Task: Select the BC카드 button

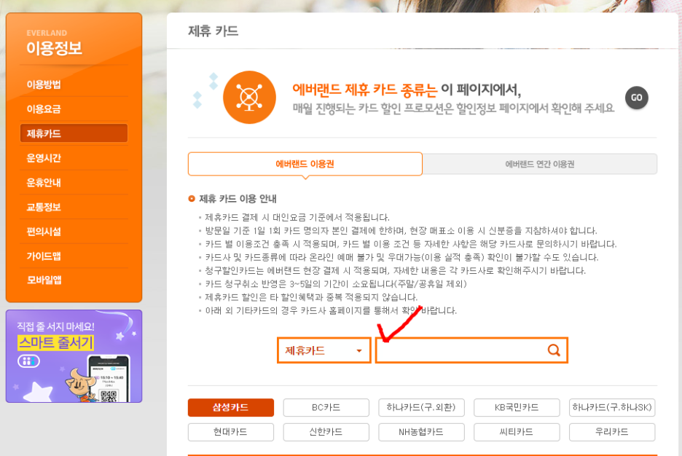Action: (326, 407)
